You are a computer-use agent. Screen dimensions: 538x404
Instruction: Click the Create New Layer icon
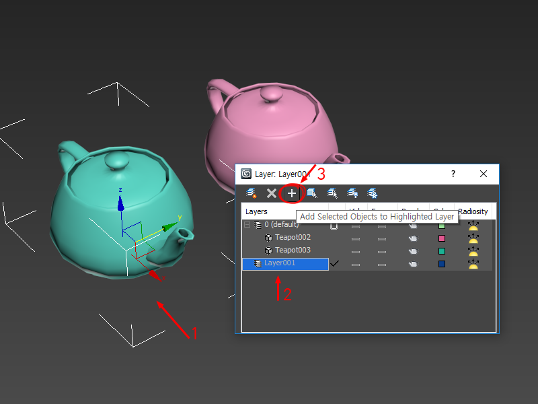[251, 193]
